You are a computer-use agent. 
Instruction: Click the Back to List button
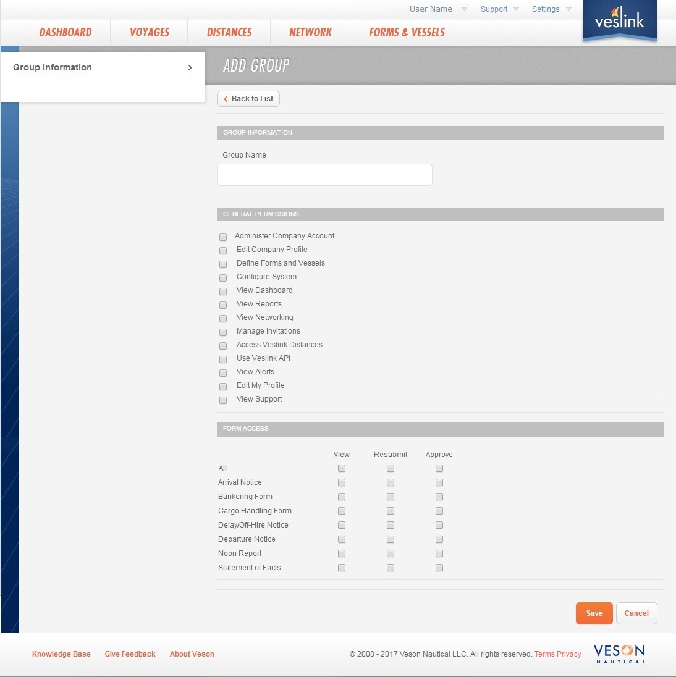[x=248, y=98]
